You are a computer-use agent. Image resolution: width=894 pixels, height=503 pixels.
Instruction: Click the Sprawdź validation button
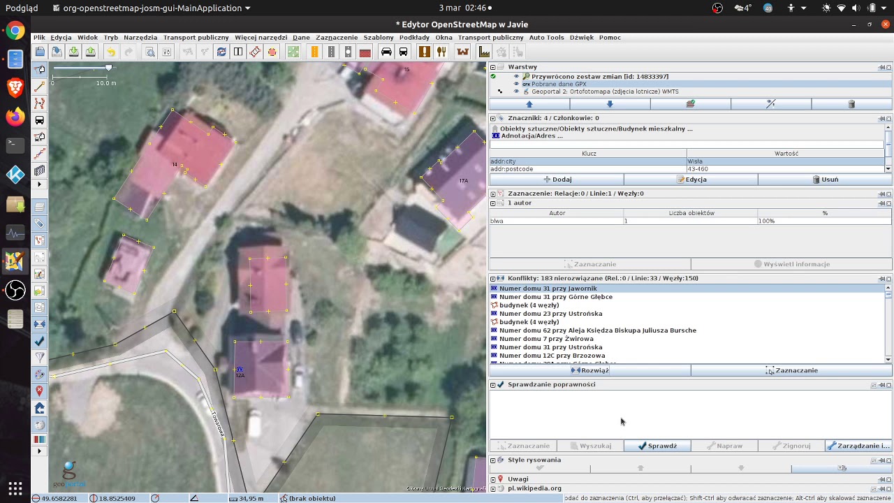coord(657,446)
